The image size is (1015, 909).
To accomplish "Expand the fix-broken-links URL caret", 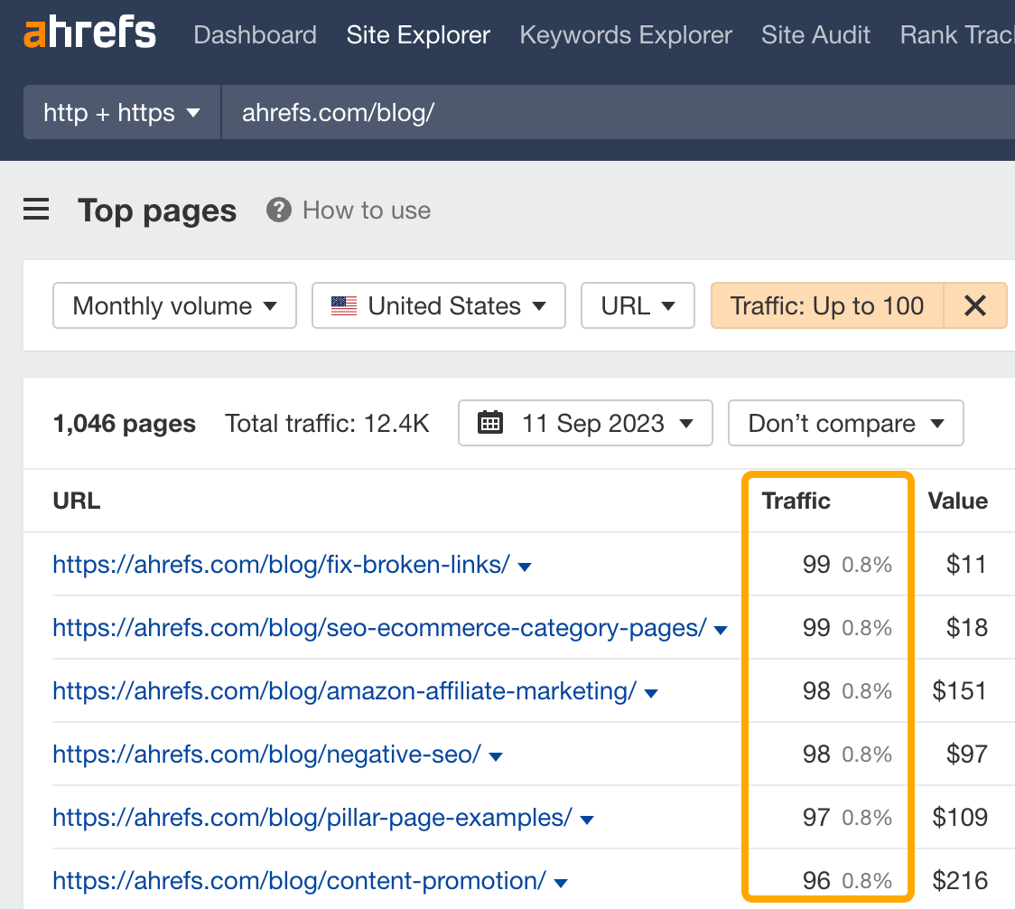I will (x=524, y=565).
